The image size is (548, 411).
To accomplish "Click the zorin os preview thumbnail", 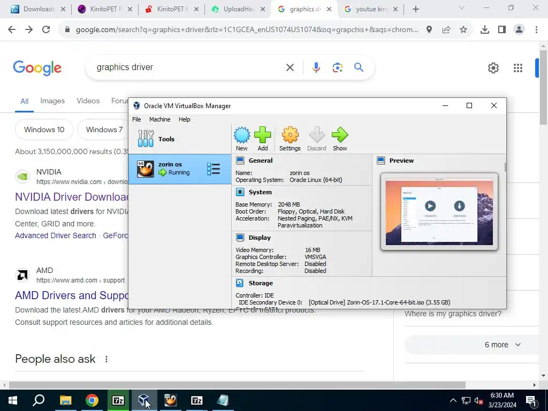I will point(439,211).
